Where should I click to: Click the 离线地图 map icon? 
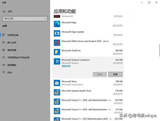[x=4, y=50]
